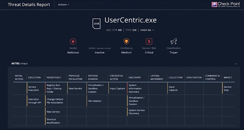Click the Privilege Escalation column header

(x=76, y=77)
